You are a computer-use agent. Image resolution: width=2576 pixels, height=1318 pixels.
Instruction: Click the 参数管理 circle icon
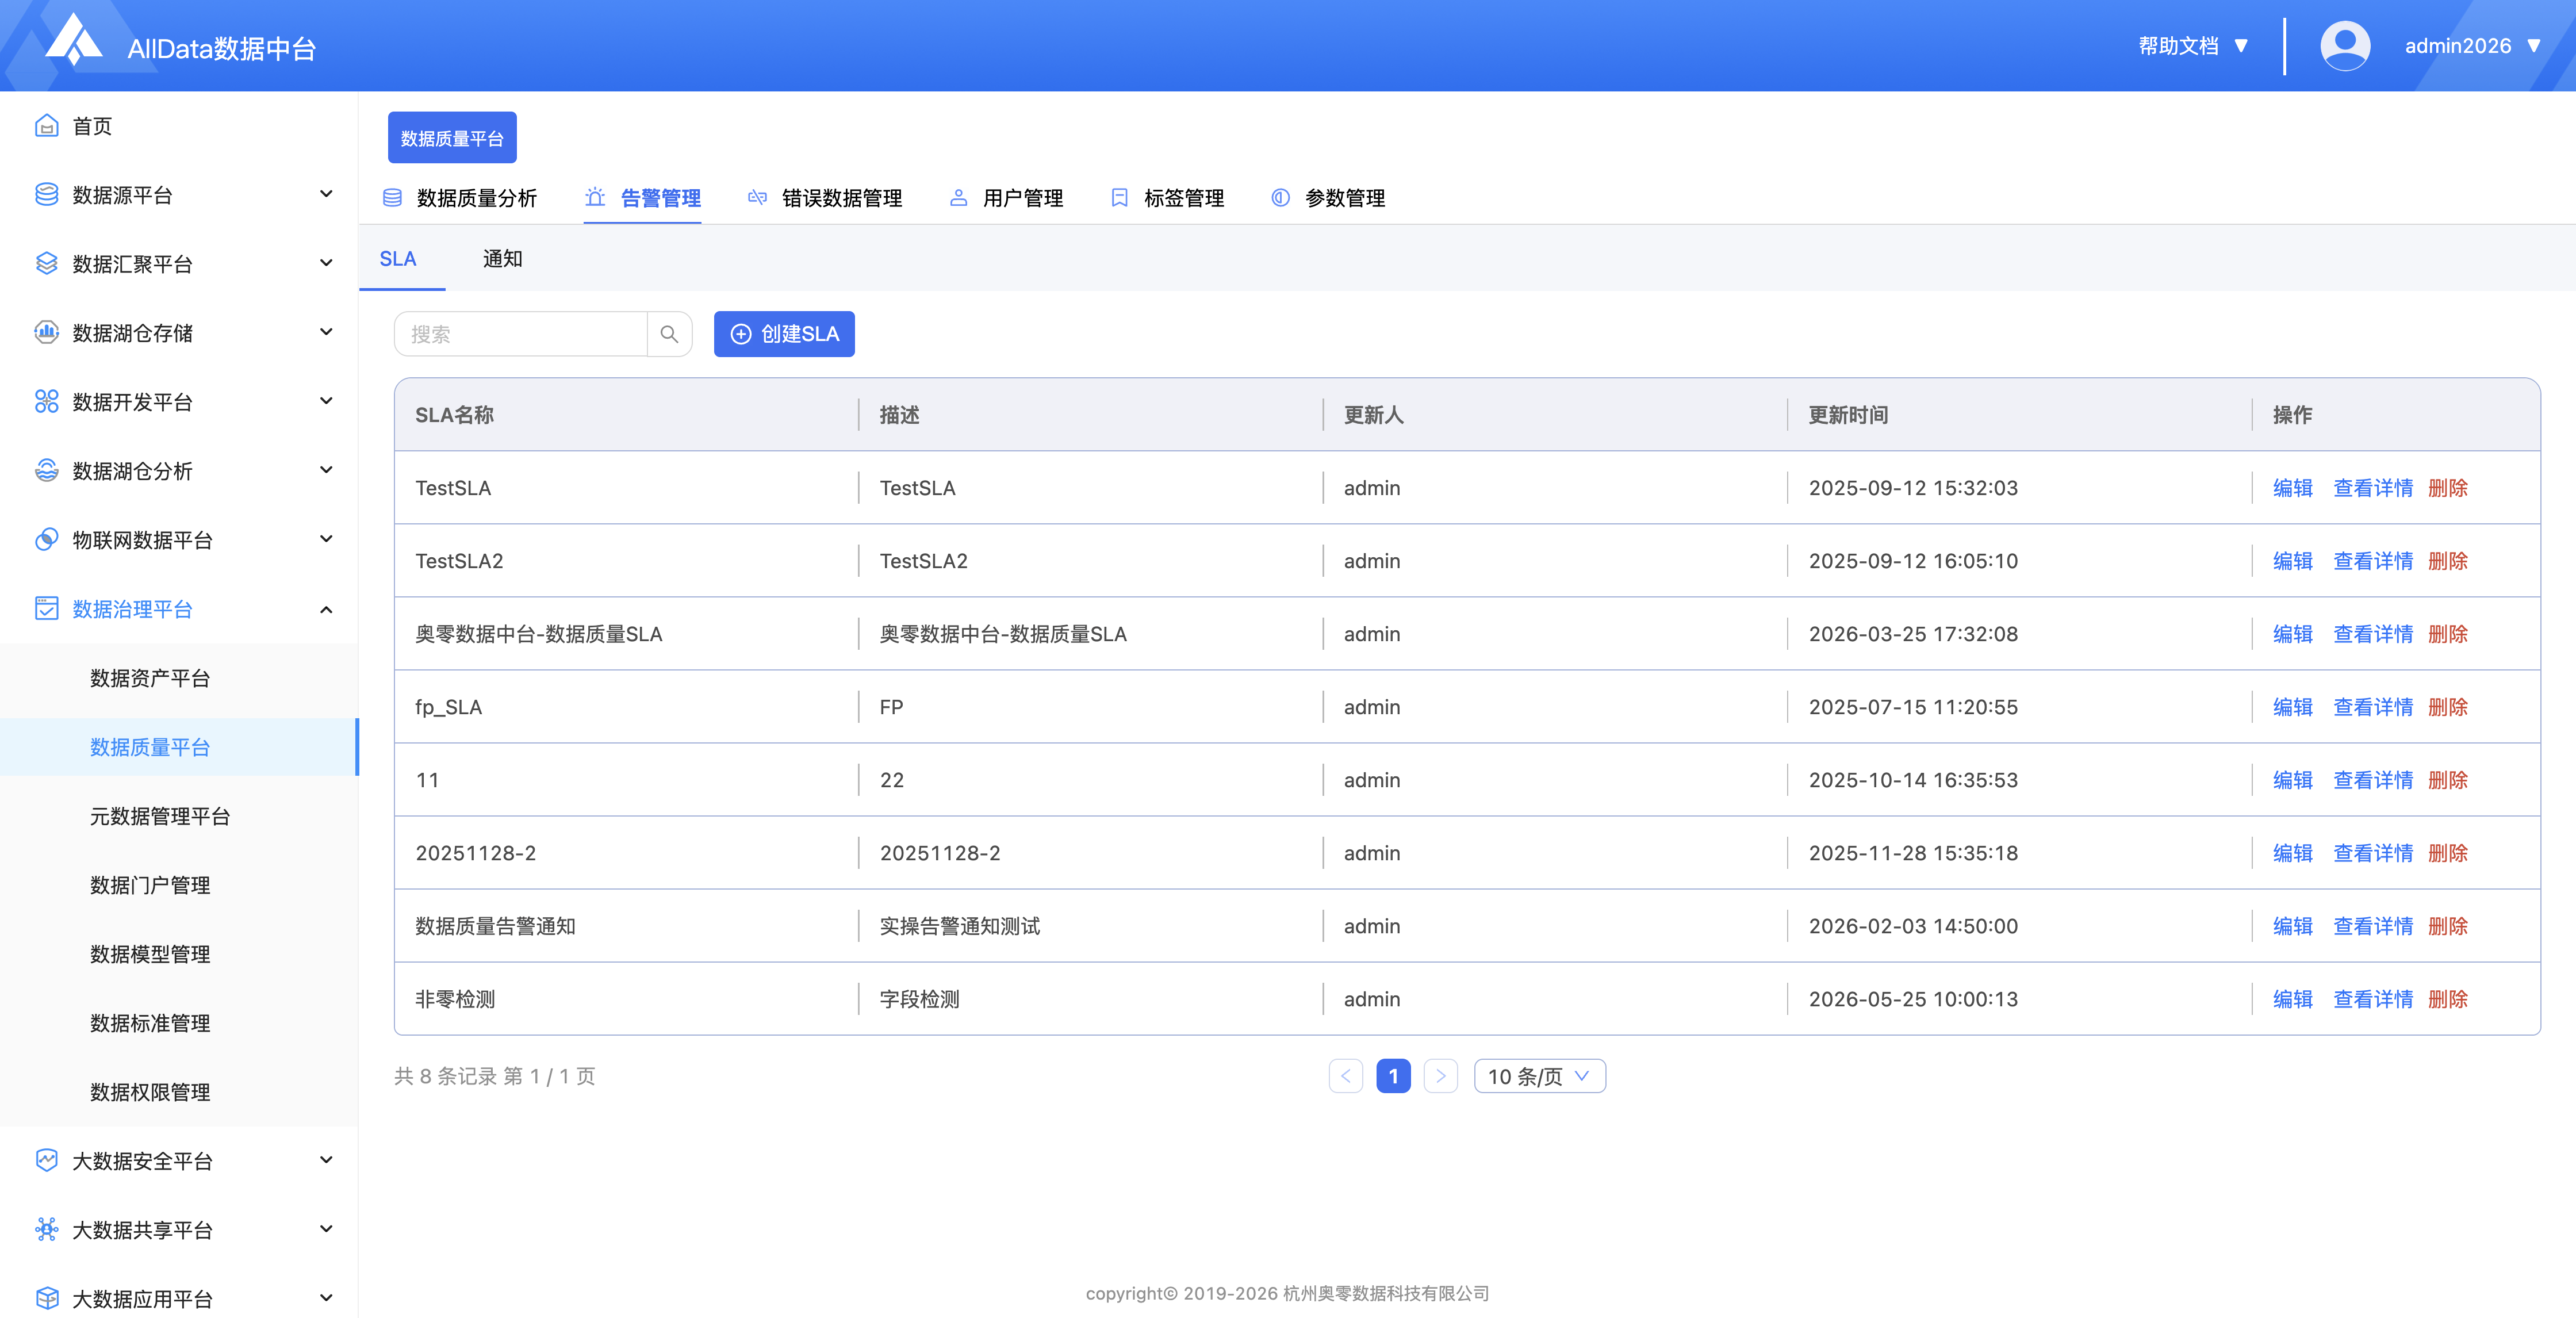pyautogui.click(x=1280, y=198)
